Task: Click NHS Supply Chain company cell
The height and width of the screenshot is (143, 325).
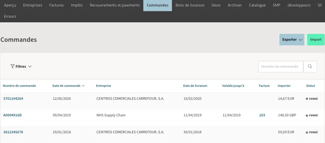Action: click(x=111, y=115)
